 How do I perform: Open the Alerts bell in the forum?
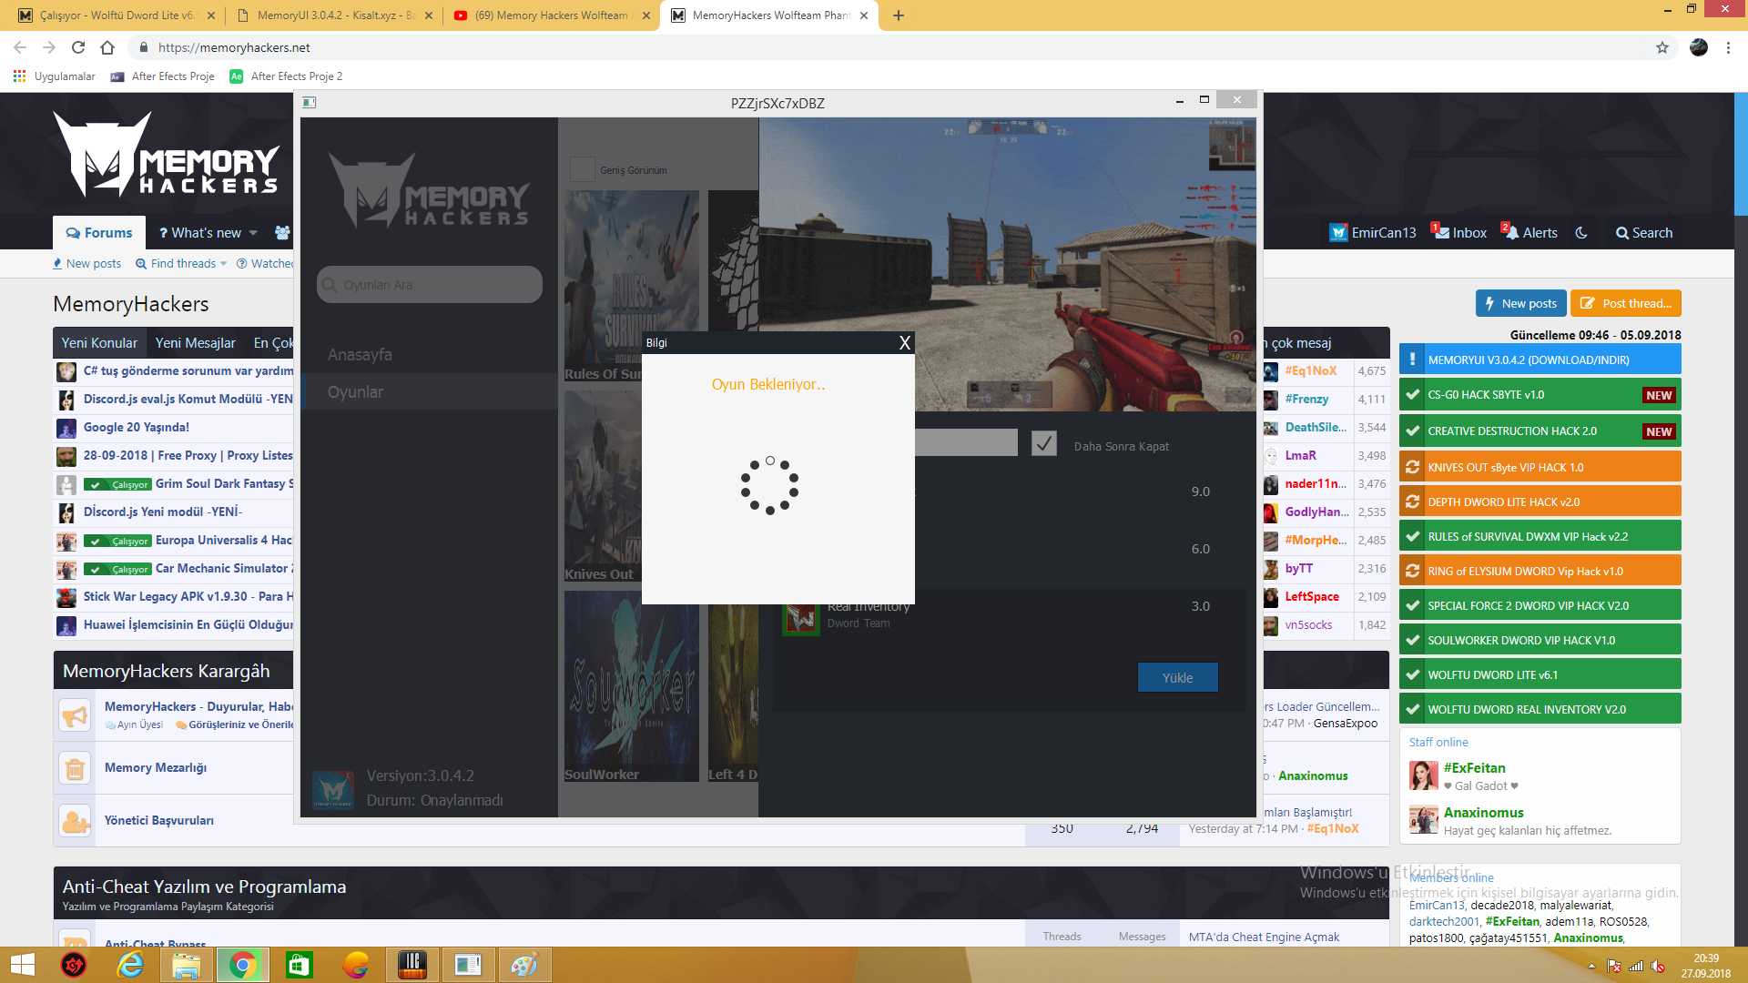point(1530,233)
